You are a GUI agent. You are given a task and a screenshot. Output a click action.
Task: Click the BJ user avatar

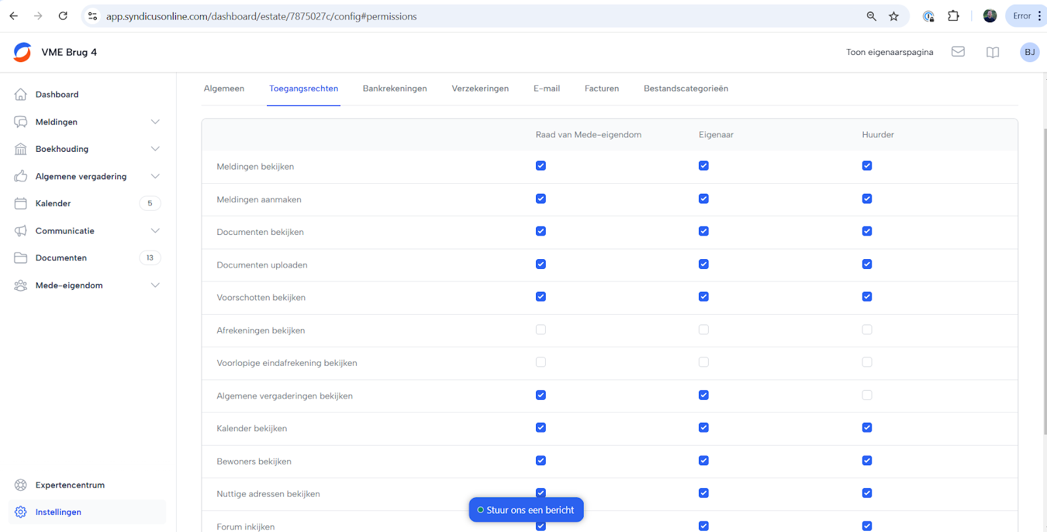[x=1029, y=52]
